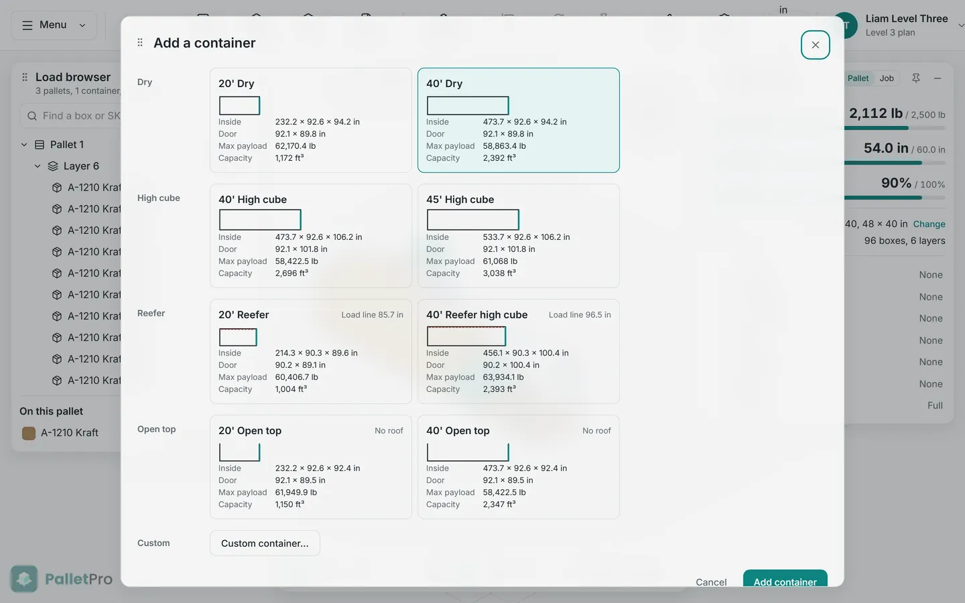The image size is (965, 603).
Task: Choose the 45' High cube container
Action: pyautogui.click(x=518, y=236)
